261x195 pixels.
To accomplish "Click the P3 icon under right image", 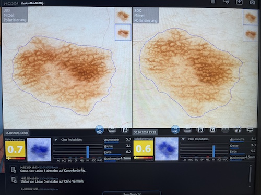I will pyautogui.click(x=200, y=129).
